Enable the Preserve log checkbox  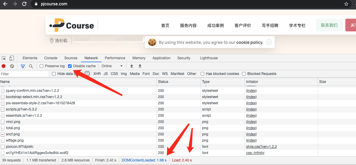tap(41, 66)
